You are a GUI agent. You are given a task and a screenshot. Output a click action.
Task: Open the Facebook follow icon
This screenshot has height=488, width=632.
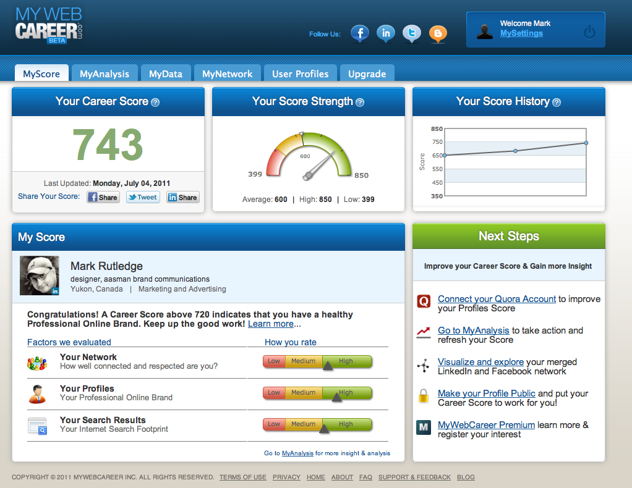point(360,33)
